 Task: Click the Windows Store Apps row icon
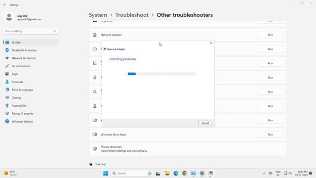(94, 134)
